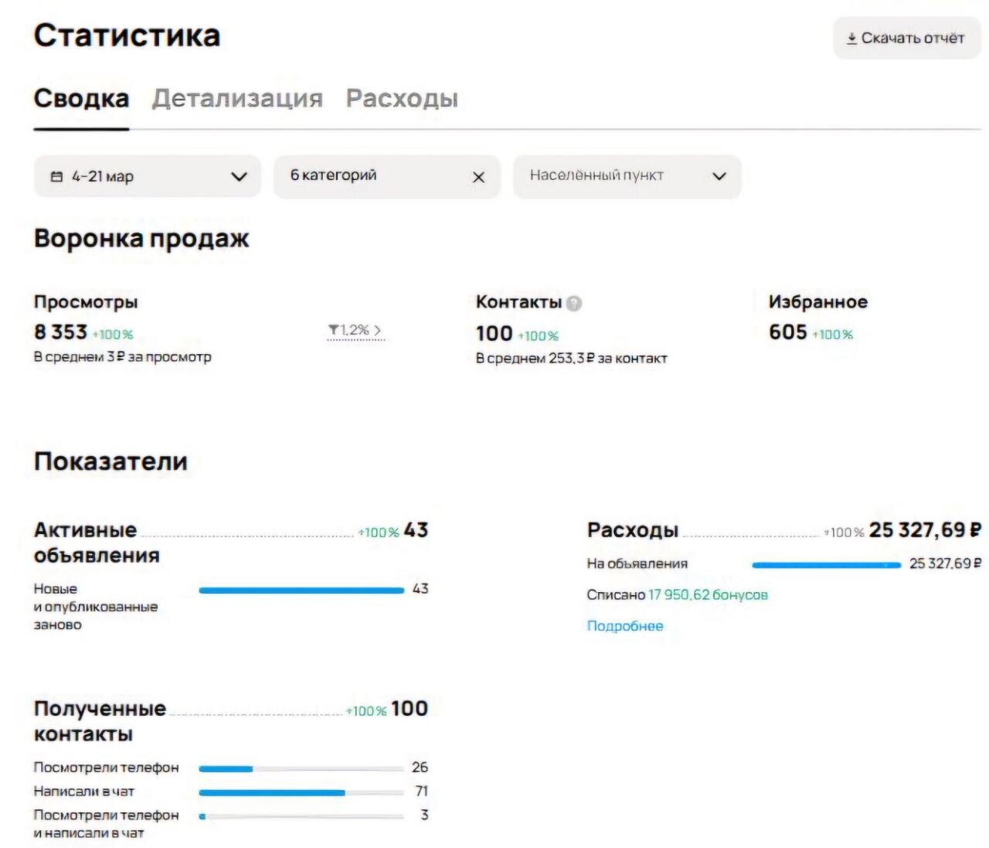
Task: Switch to the Сводка tab
Action: pos(81,99)
